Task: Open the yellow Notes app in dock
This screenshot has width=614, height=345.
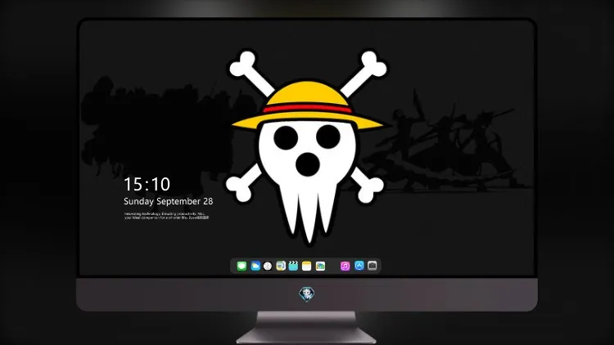Action: click(x=307, y=266)
